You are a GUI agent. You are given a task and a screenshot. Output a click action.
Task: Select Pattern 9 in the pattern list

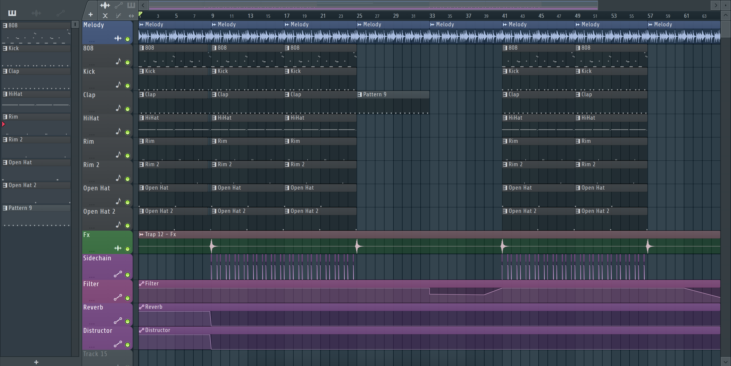click(x=20, y=208)
